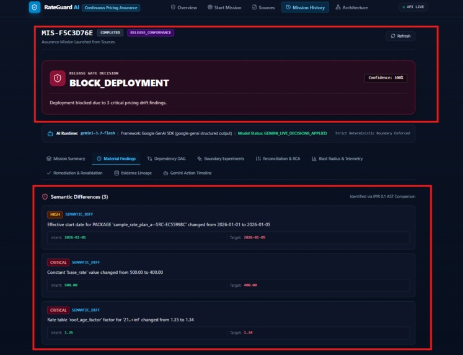The image size is (463, 355).
Task: Select the Material Findings tab
Action: coord(116,159)
